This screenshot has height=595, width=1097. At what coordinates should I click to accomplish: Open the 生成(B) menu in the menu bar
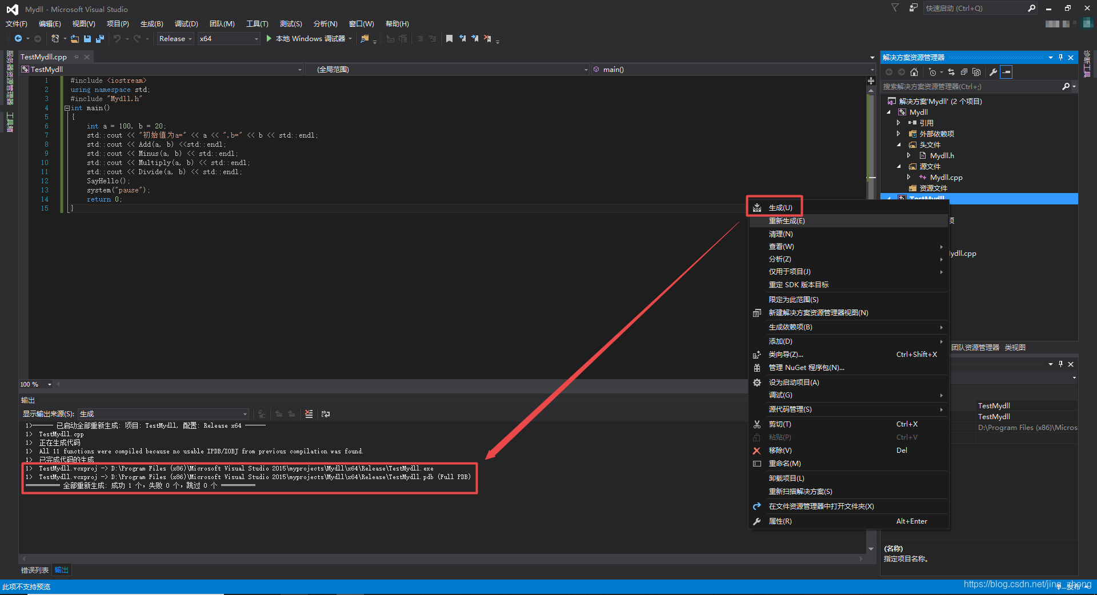tap(152, 23)
